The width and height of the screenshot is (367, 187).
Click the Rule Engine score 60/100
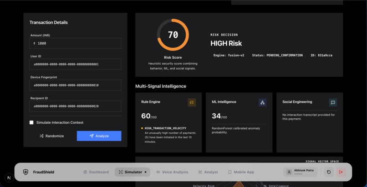[x=149, y=116]
